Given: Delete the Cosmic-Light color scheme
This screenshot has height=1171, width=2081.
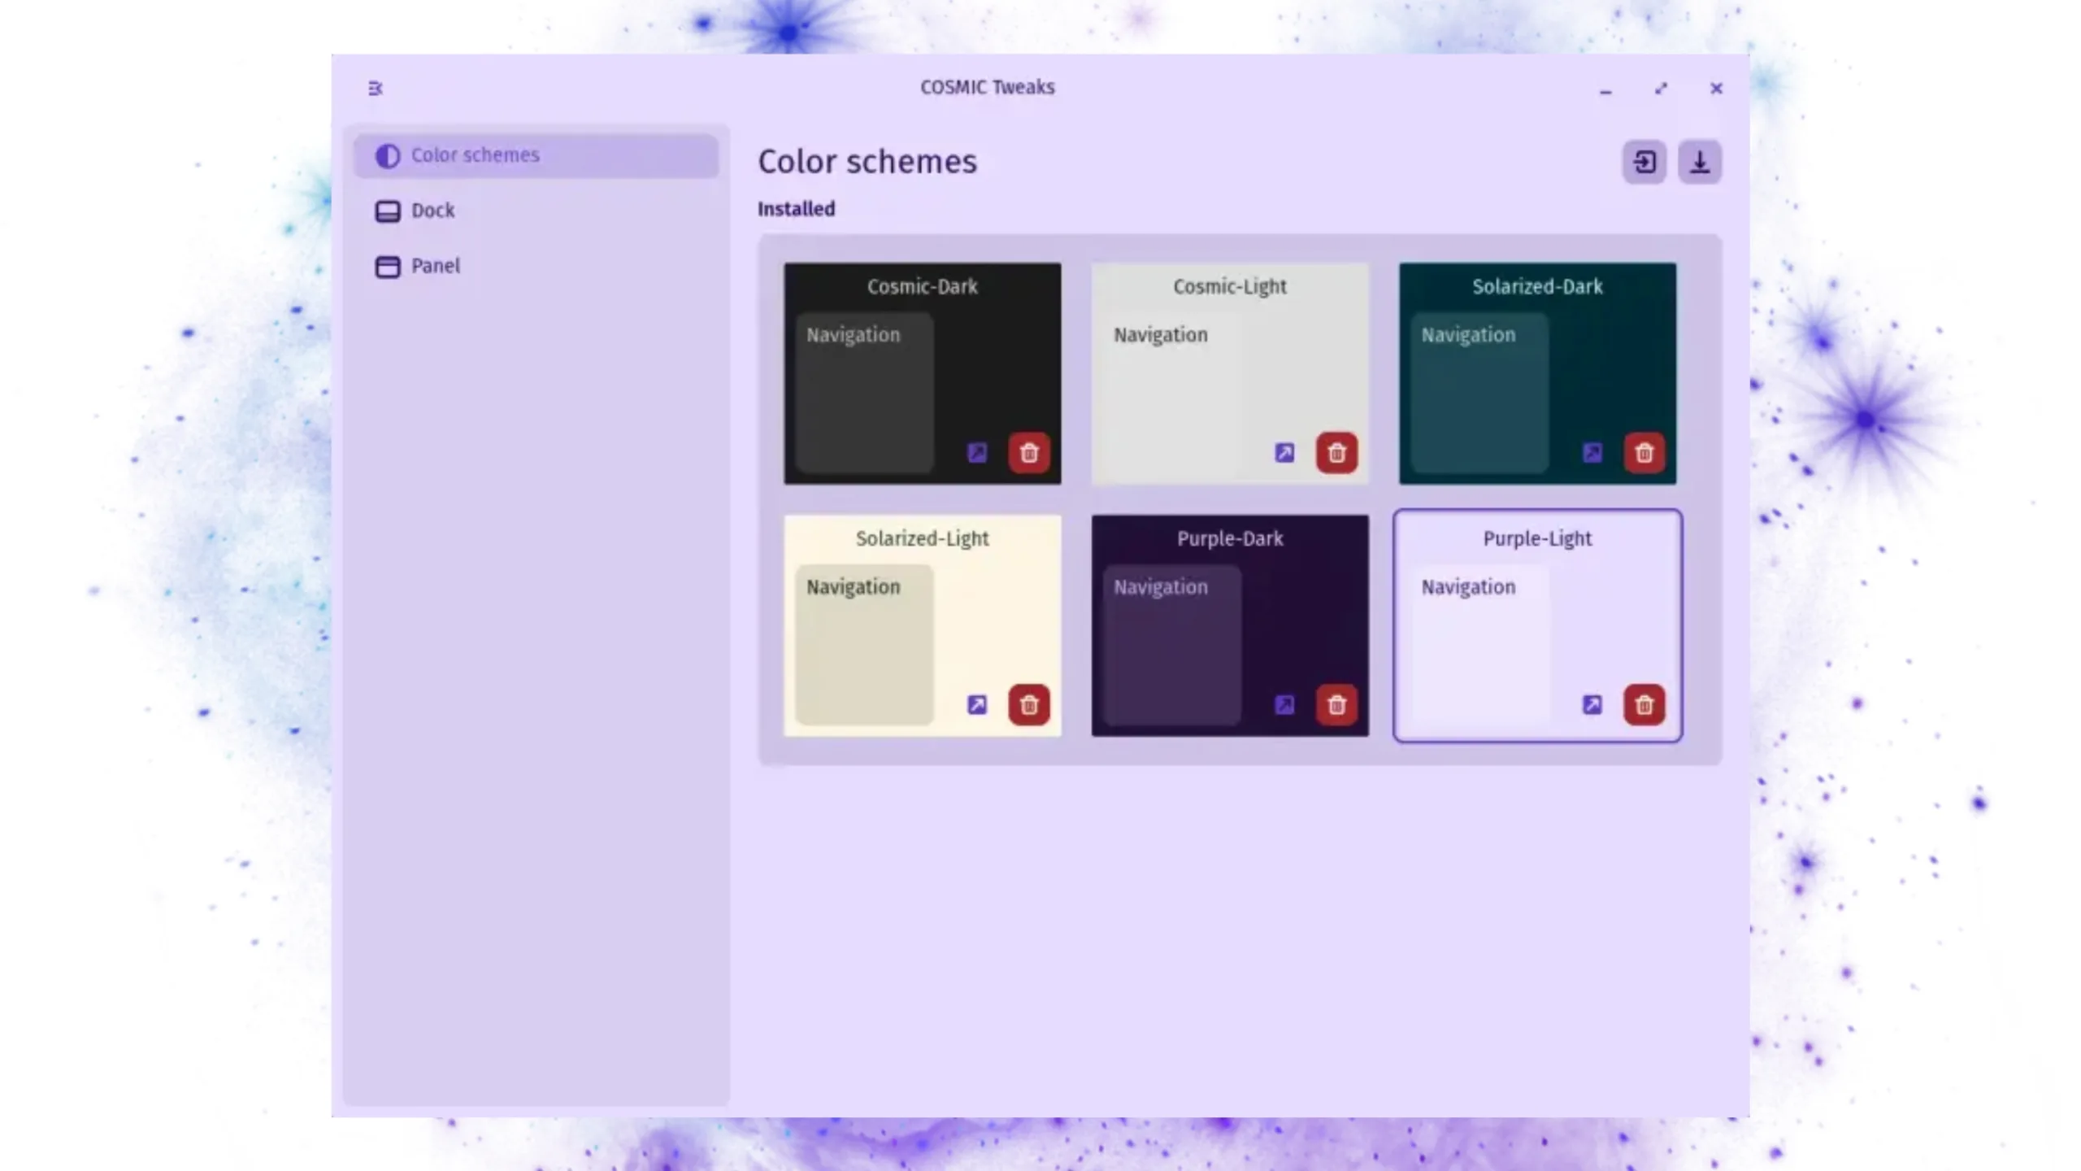Looking at the screenshot, I should (x=1336, y=453).
